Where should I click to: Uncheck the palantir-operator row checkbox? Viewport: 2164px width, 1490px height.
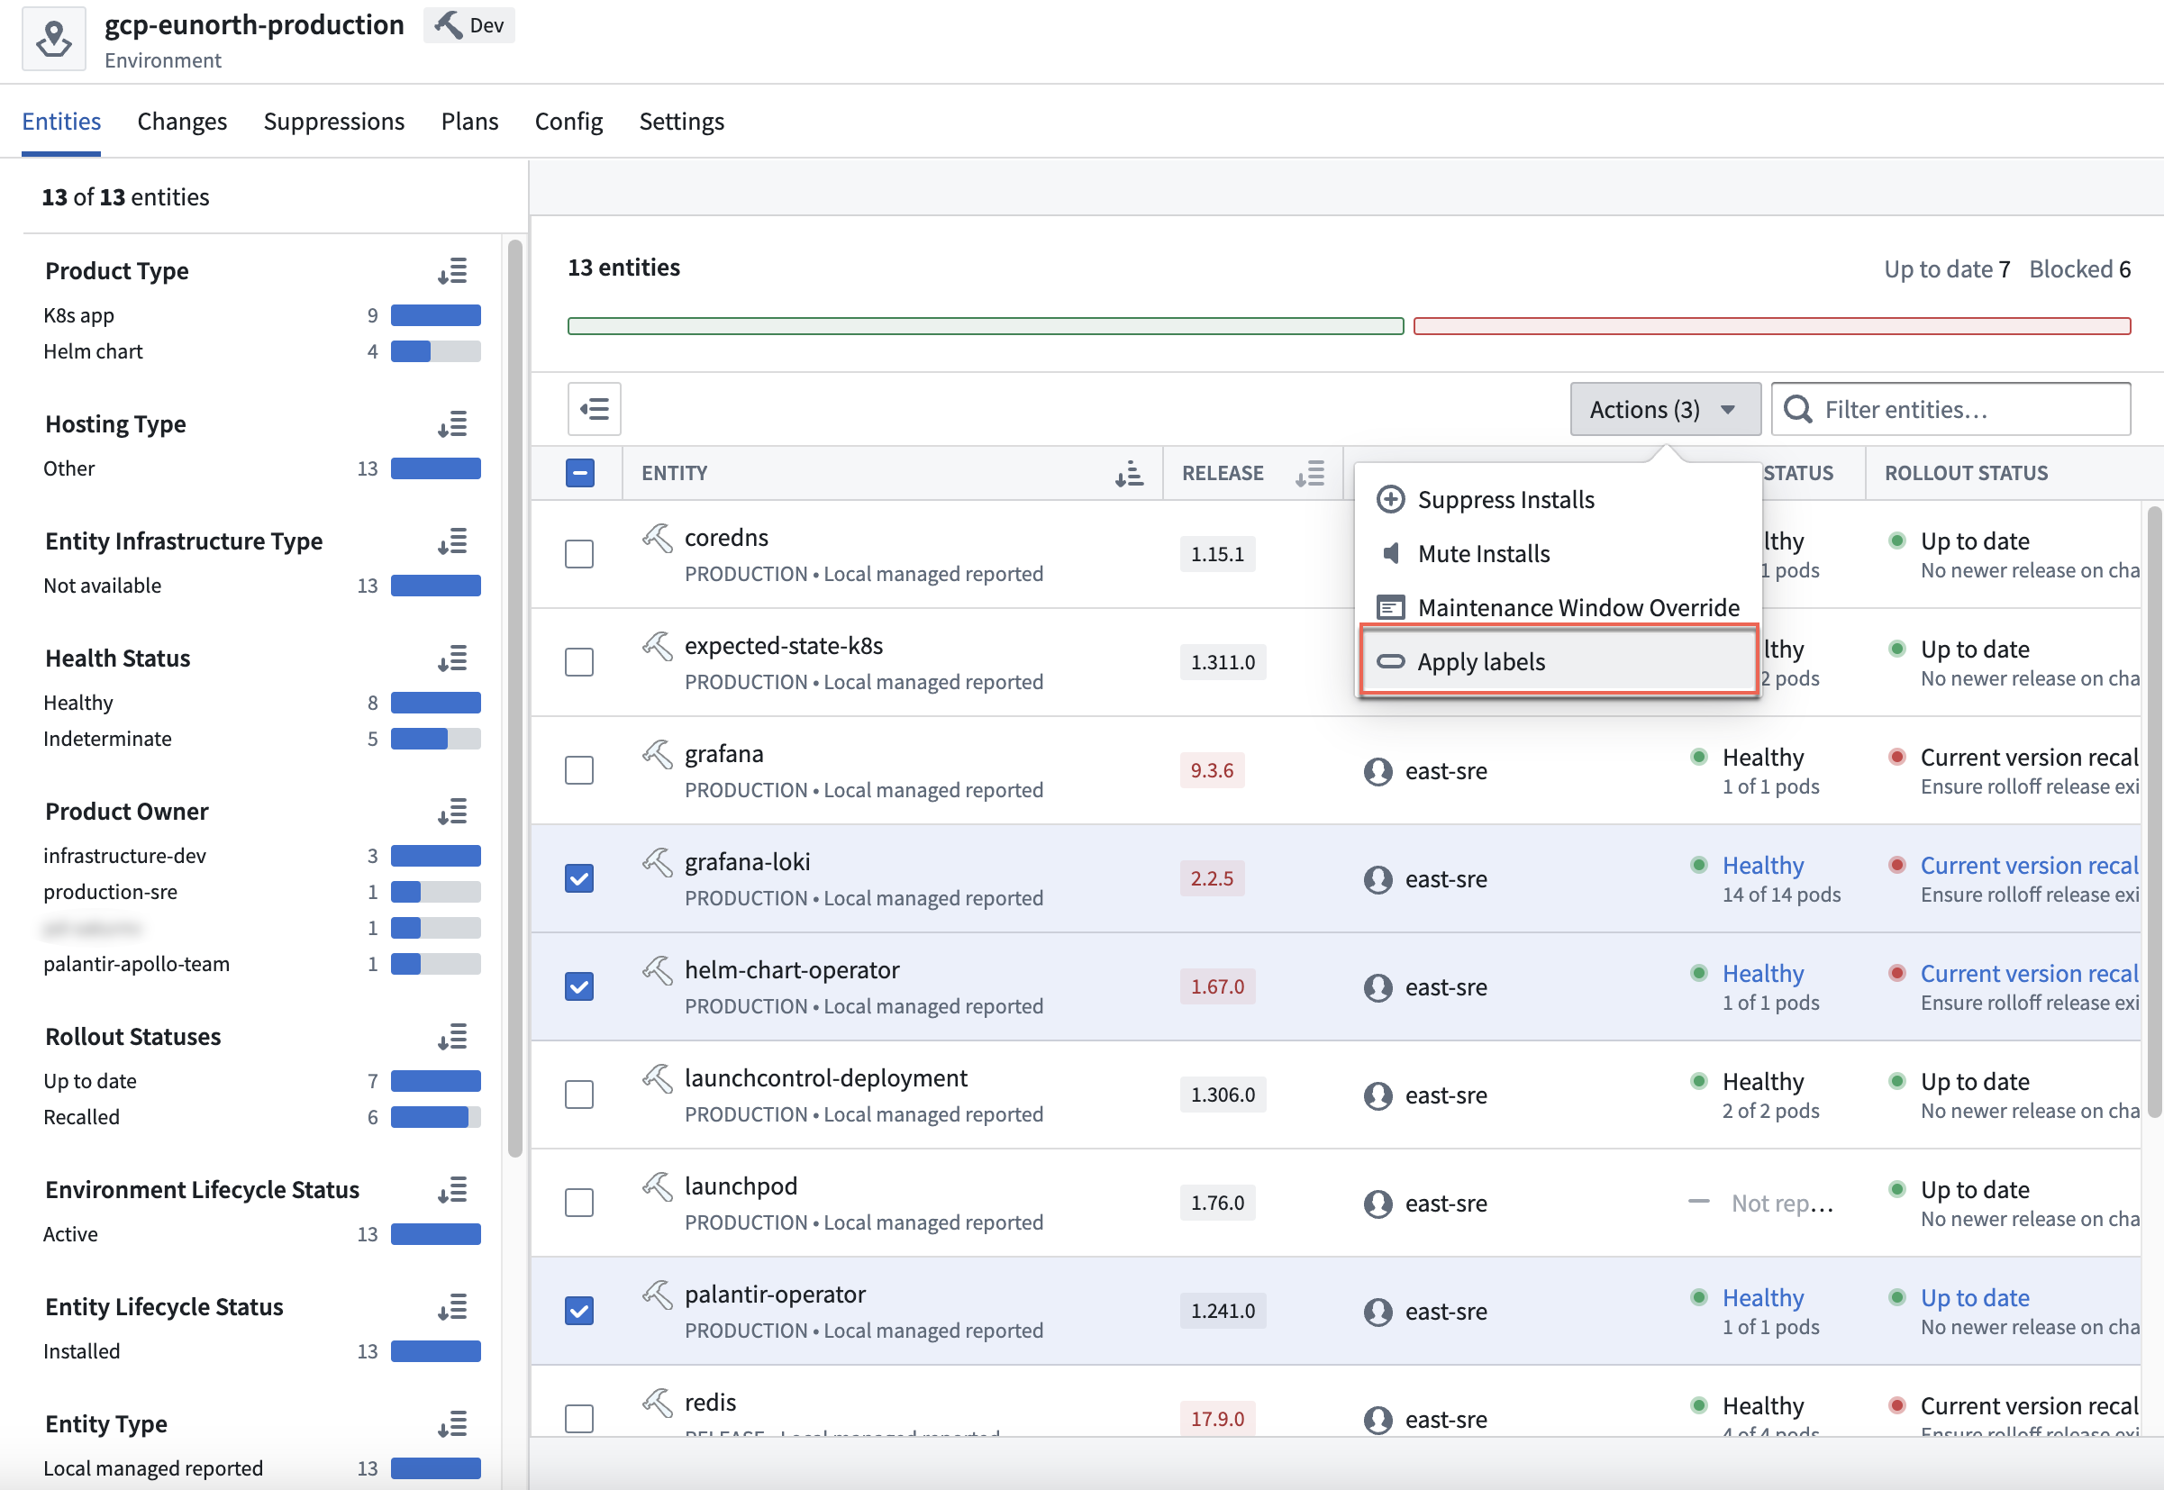click(580, 1311)
